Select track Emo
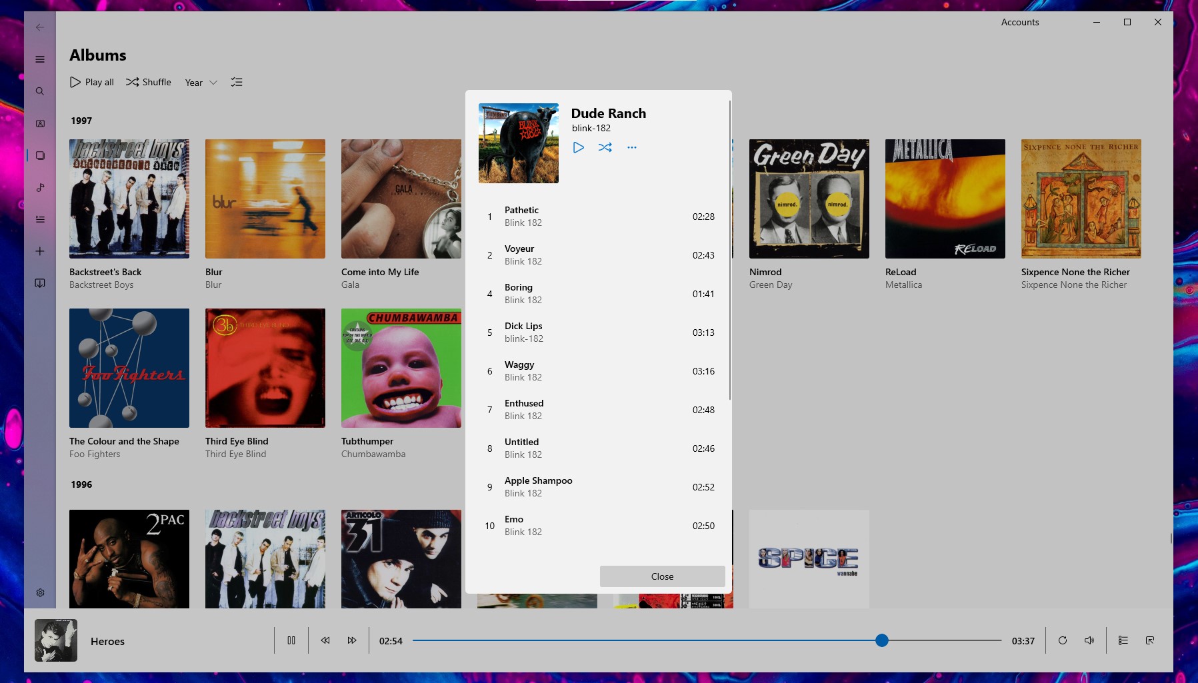The image size is (1198, 683). click(x=600, y=526)
